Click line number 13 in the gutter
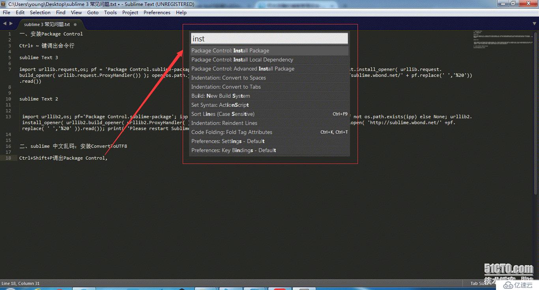 coord(8,117)
